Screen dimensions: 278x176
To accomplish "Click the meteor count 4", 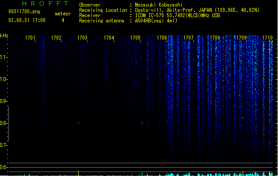I will [63, 20].
